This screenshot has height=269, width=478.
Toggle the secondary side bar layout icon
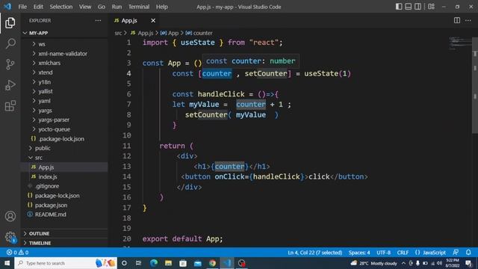pyautogui.click(x=418, y=7)
